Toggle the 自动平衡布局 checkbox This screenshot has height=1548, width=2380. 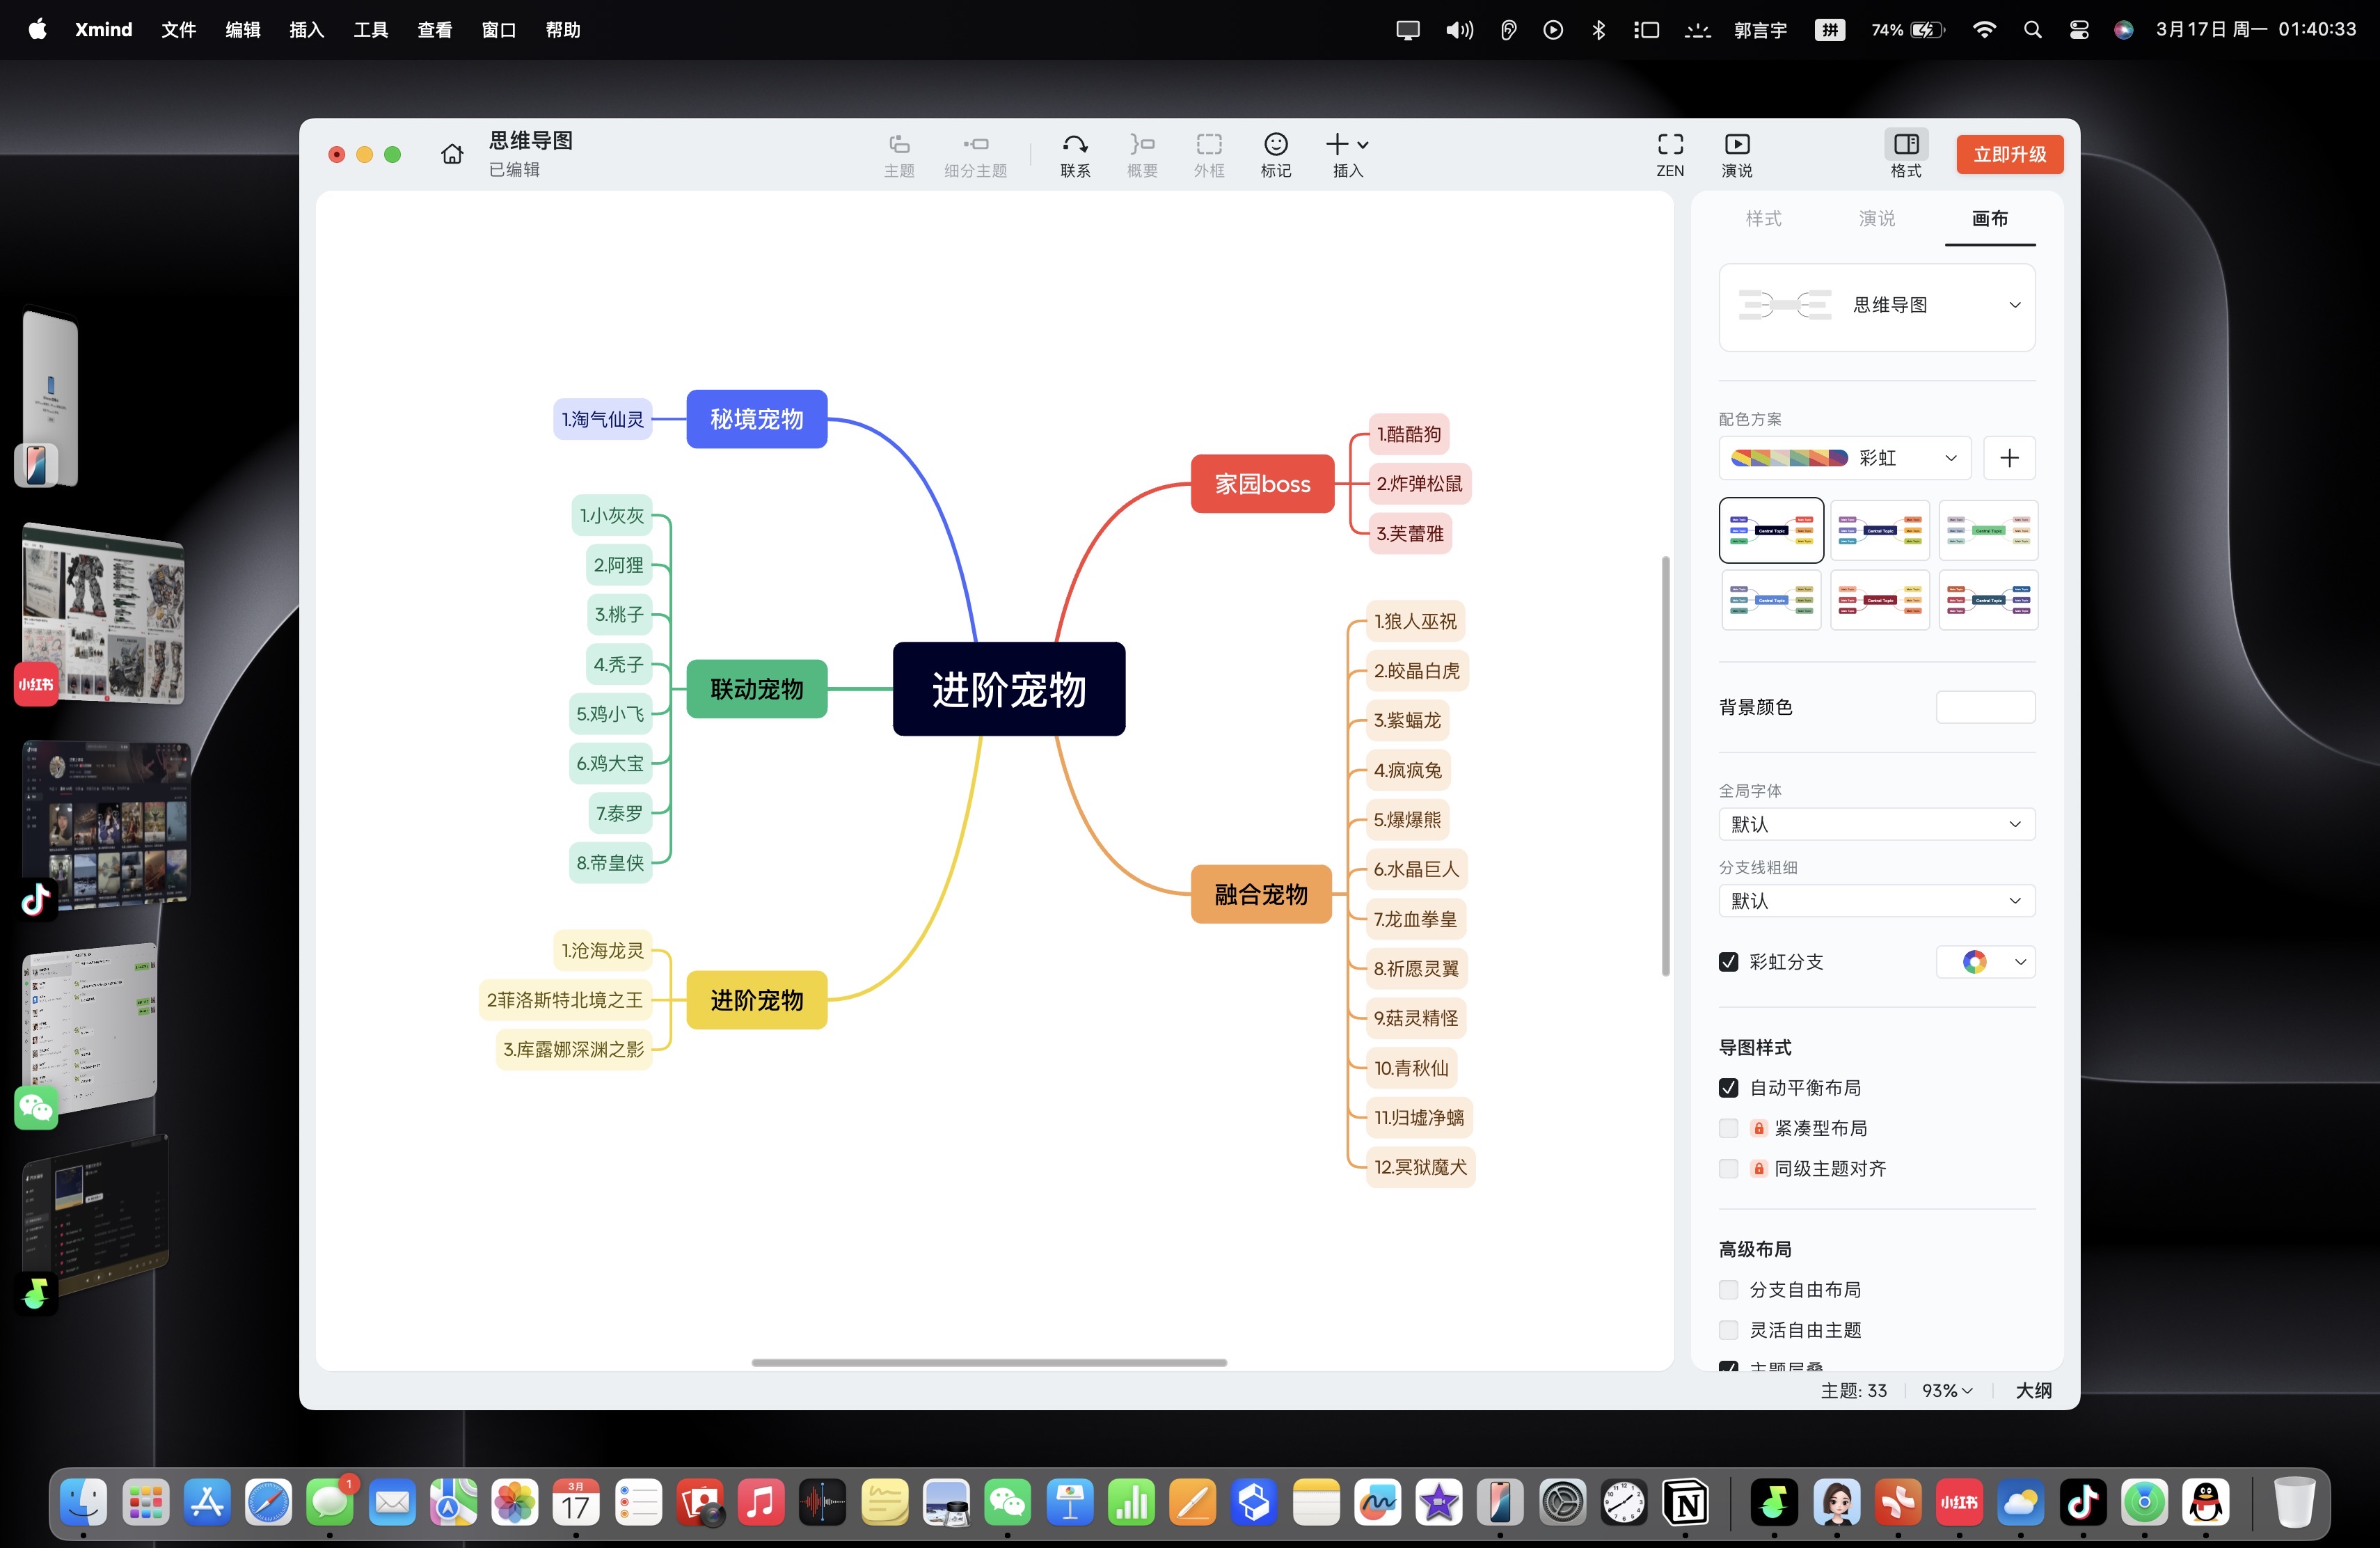1728,1088
